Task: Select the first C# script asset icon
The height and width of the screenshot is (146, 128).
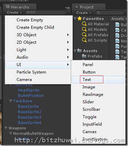Action: 118,25
